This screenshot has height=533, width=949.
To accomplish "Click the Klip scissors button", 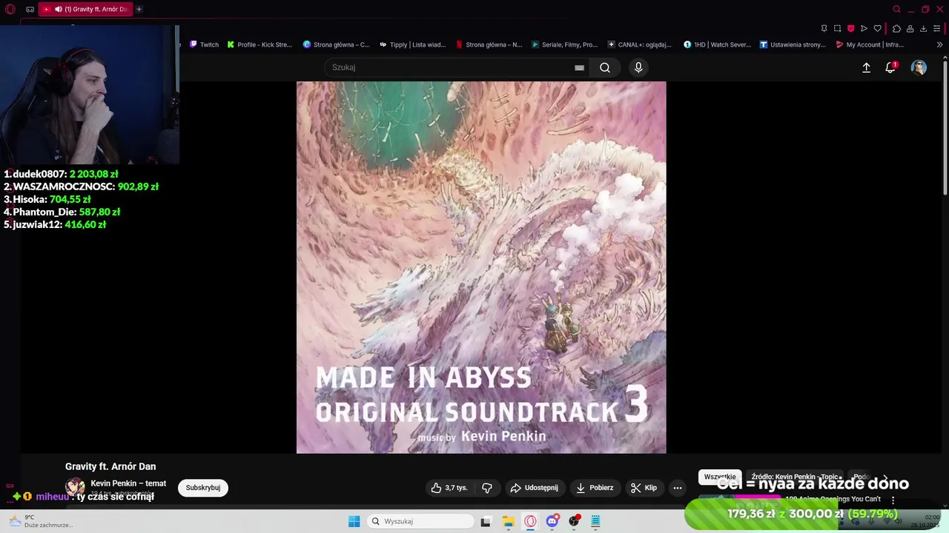I will click(x=644, y=488).
